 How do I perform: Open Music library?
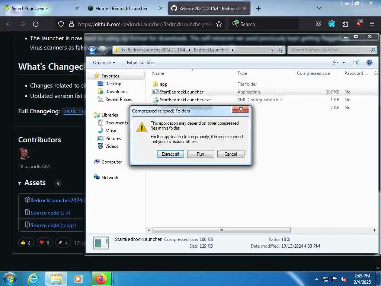pos(111,131)
